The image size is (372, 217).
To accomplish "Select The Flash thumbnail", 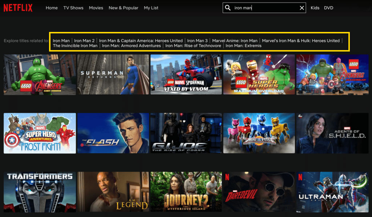I will tap(113, 133).
